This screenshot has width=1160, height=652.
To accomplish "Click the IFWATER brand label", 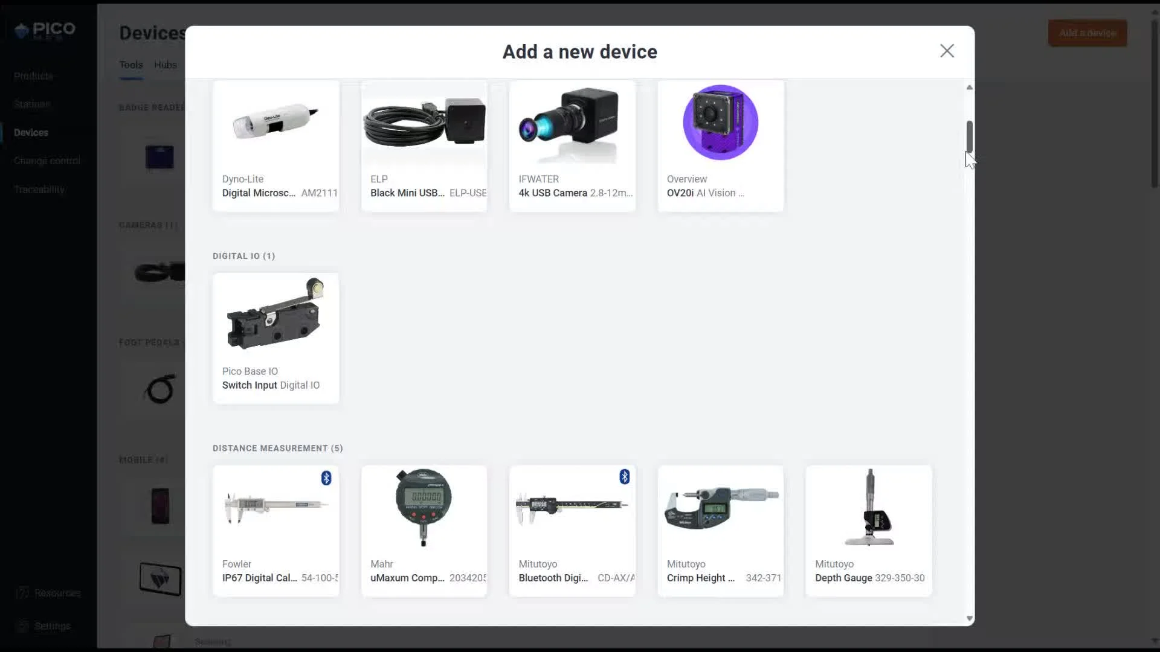I will tap(538, 179).
